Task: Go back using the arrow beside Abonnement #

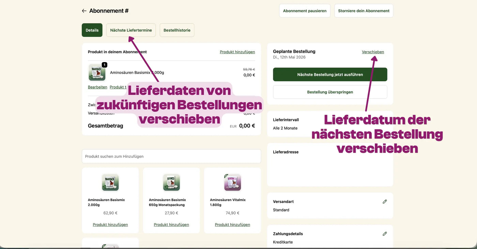Action: [84, 11]
